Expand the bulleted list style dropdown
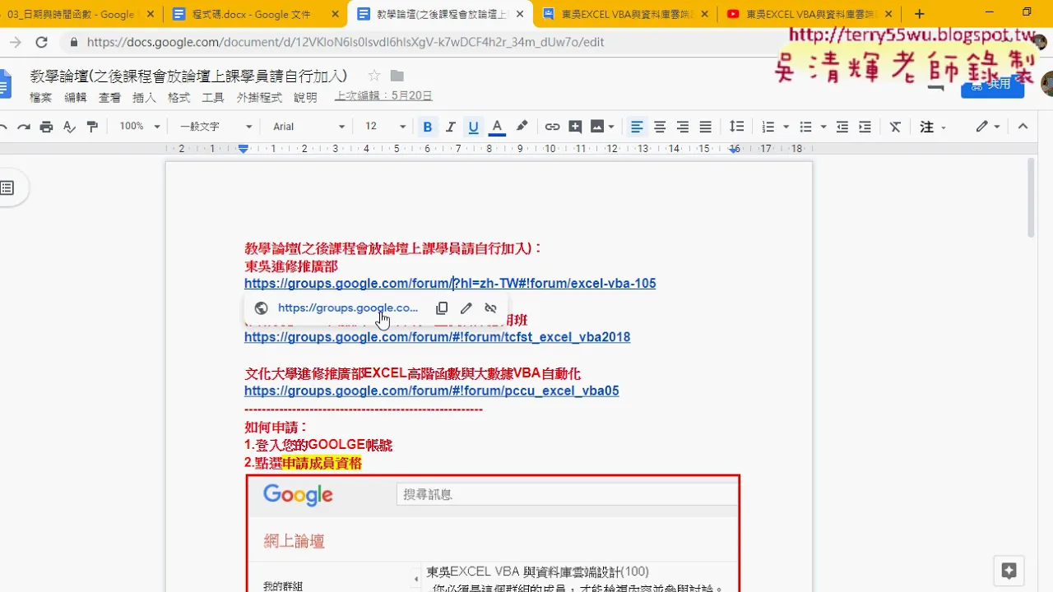Viewport: 1053px width, 592px height. 823,127
